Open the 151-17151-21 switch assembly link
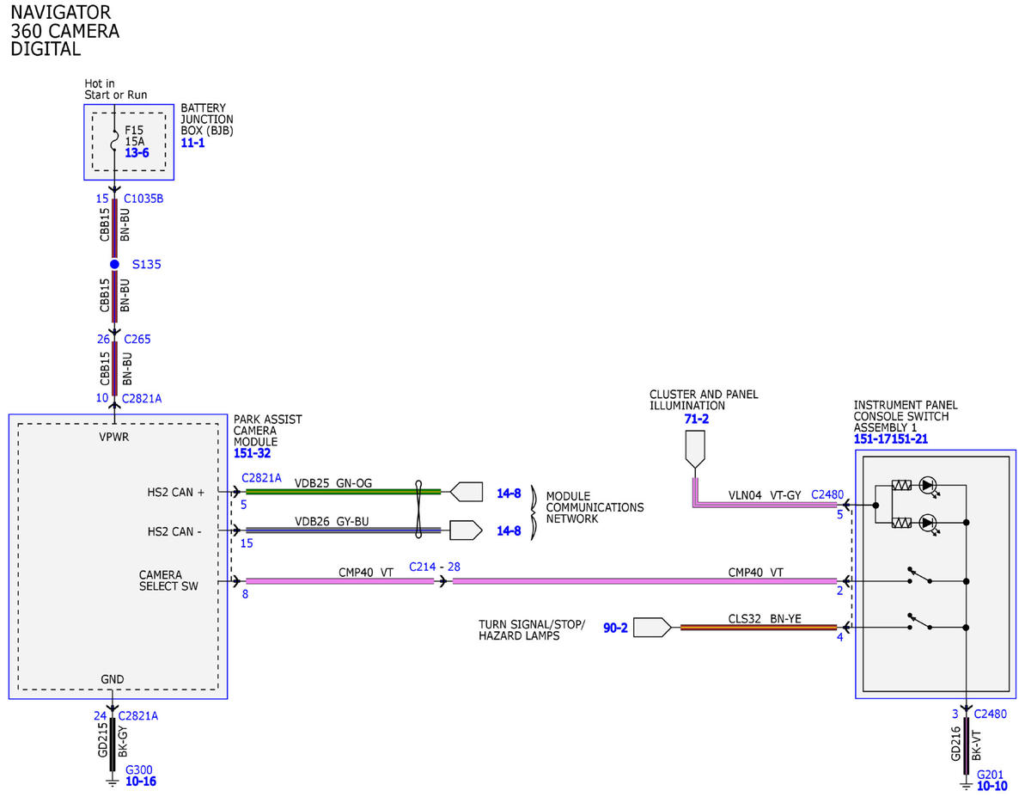 point(891,439)
